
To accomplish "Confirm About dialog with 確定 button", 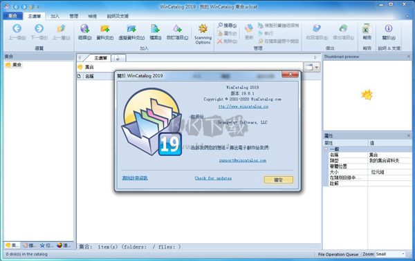I will tap(279, 180).
